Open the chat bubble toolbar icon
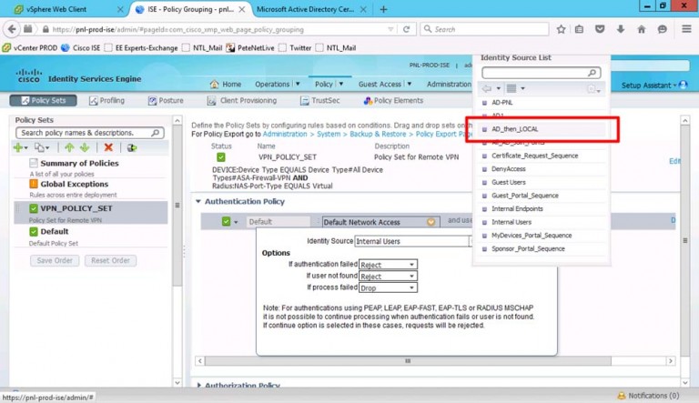The image size is (699, 403). coord(663,29)
